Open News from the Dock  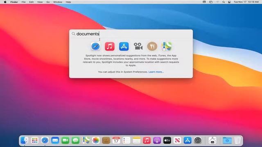(177, 140)
